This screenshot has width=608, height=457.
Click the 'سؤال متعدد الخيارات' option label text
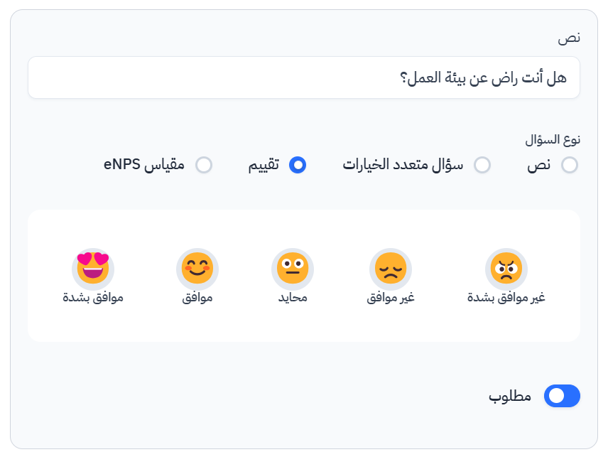point(403,166)
